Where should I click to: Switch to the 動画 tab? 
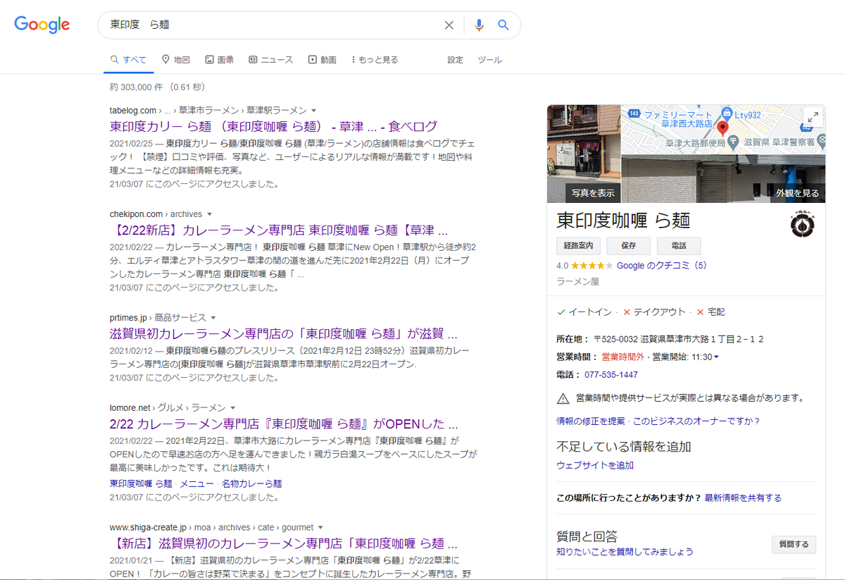[x=323, y=60]
